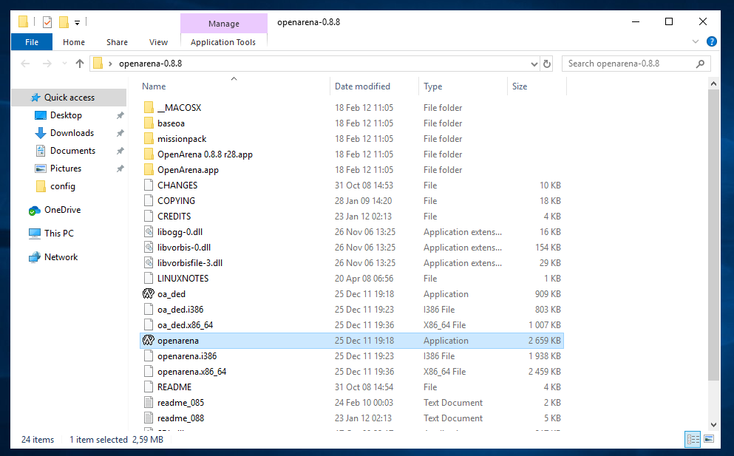Select Network in navigation pane
Viewport: 734px width, 456px height.
click(x=61, y=257)
